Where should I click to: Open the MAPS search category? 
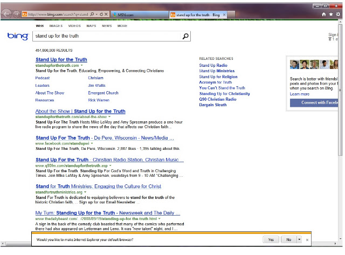[x=91, y=26]
